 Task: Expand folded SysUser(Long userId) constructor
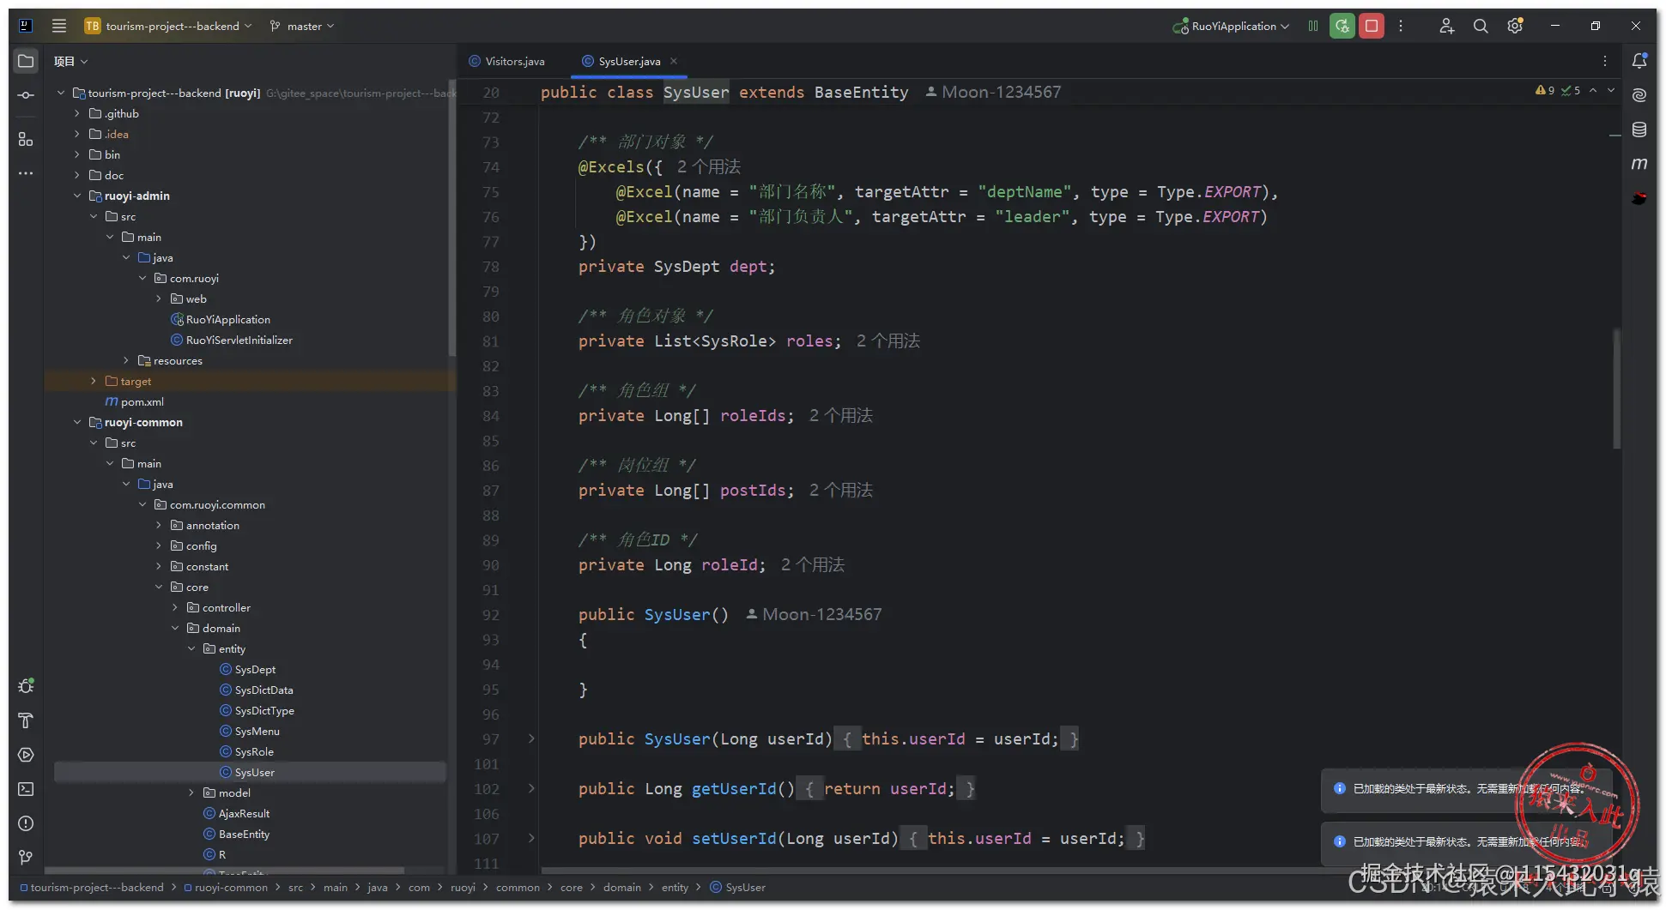[x=531, y=738]
